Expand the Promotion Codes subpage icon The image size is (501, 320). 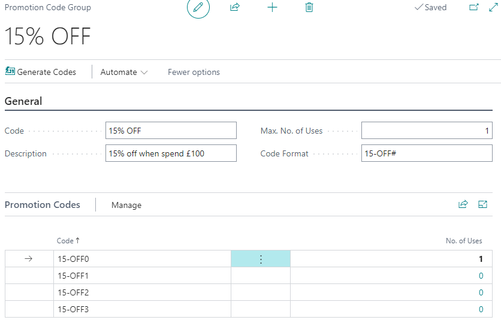(x=483, y=204)
